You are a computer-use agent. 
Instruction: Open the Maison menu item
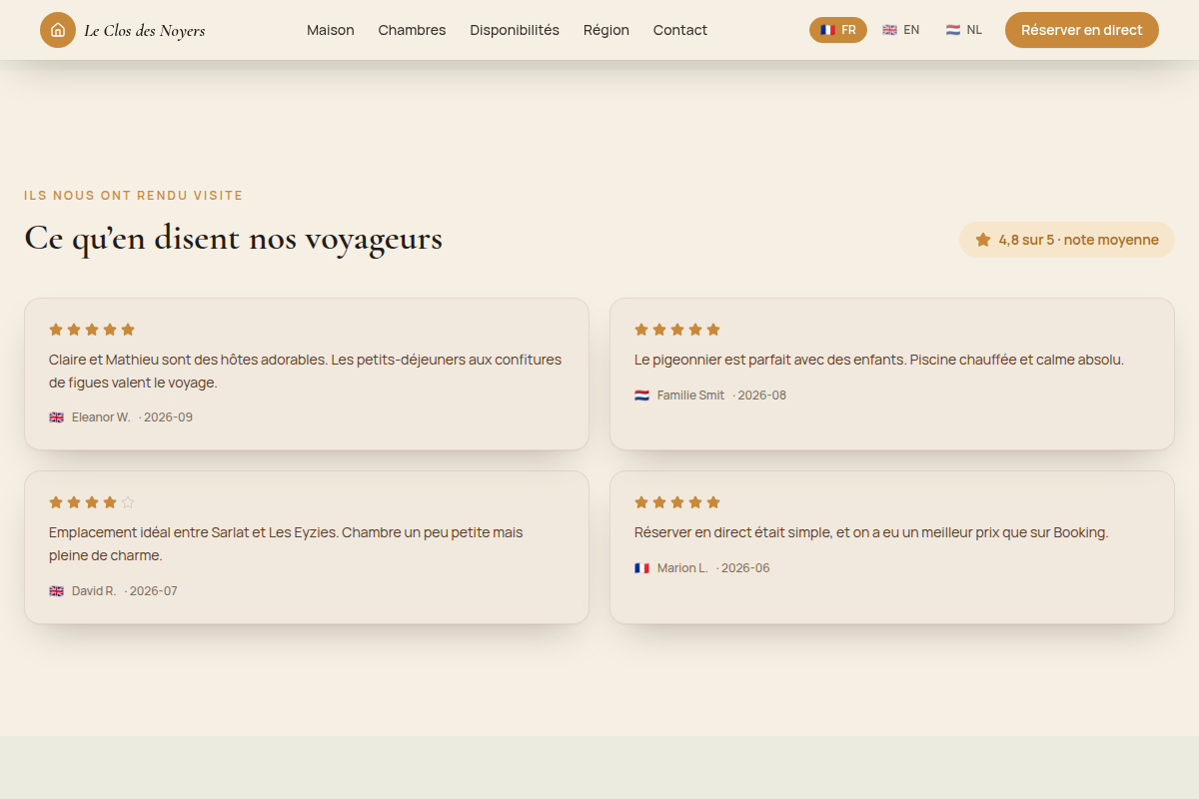pyautogui.click(x=331, y=30)
